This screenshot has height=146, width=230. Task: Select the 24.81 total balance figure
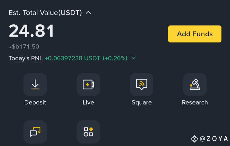coord(31,31)
